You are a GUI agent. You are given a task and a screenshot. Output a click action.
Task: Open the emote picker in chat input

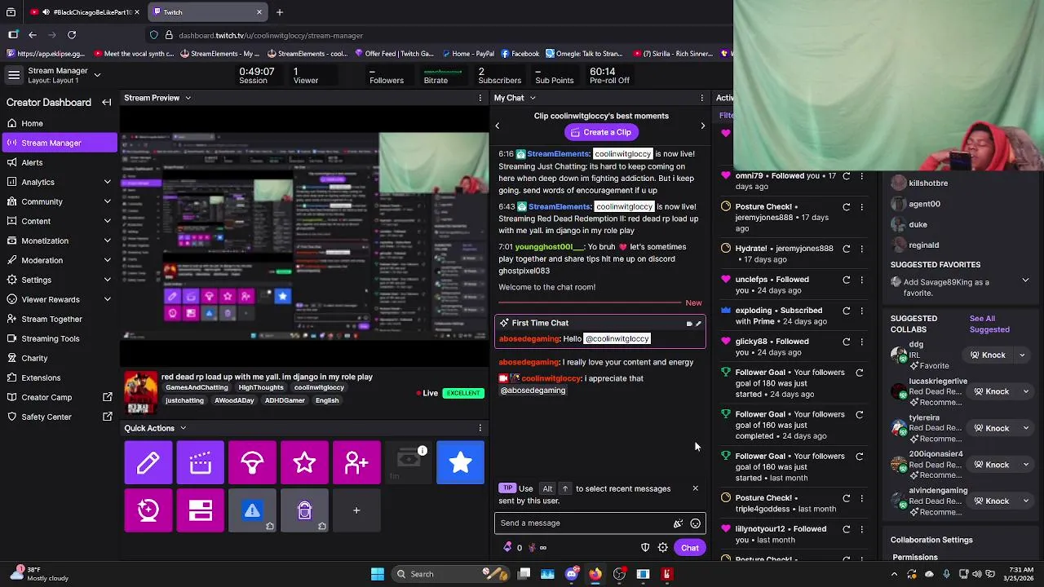[x=695, y=523]
